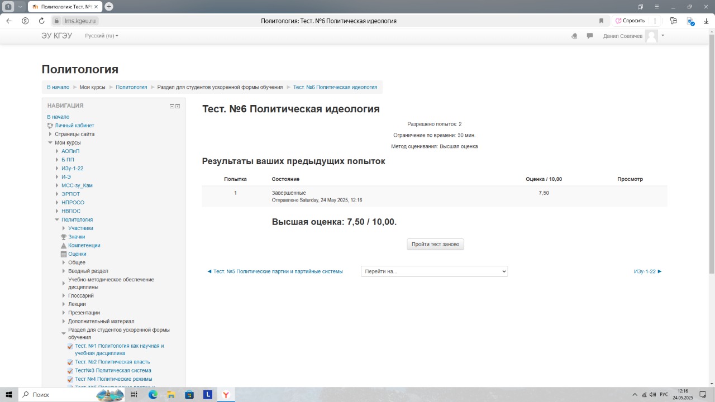Expand the Глоссарий section arrow
The image size is (715, 402).
click(x=64, y=296)
